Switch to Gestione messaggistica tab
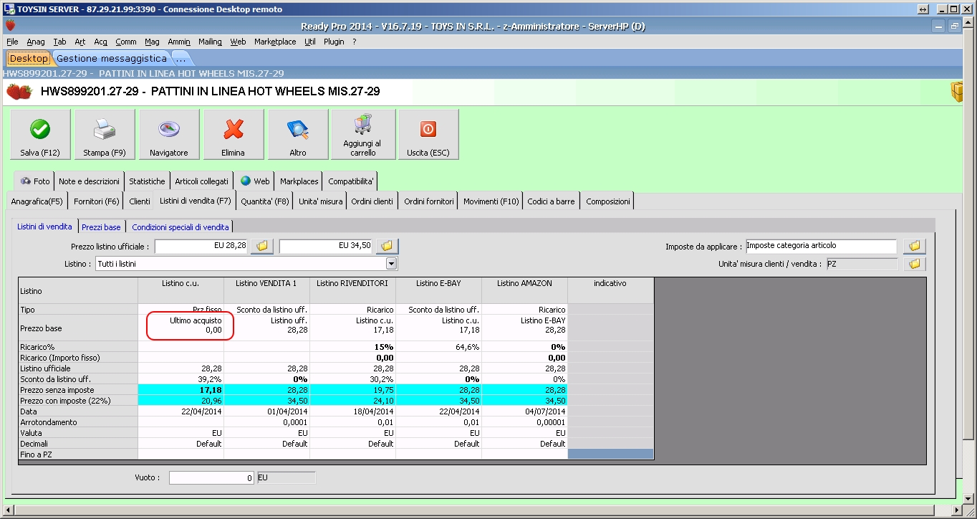 tap(112, 58)
